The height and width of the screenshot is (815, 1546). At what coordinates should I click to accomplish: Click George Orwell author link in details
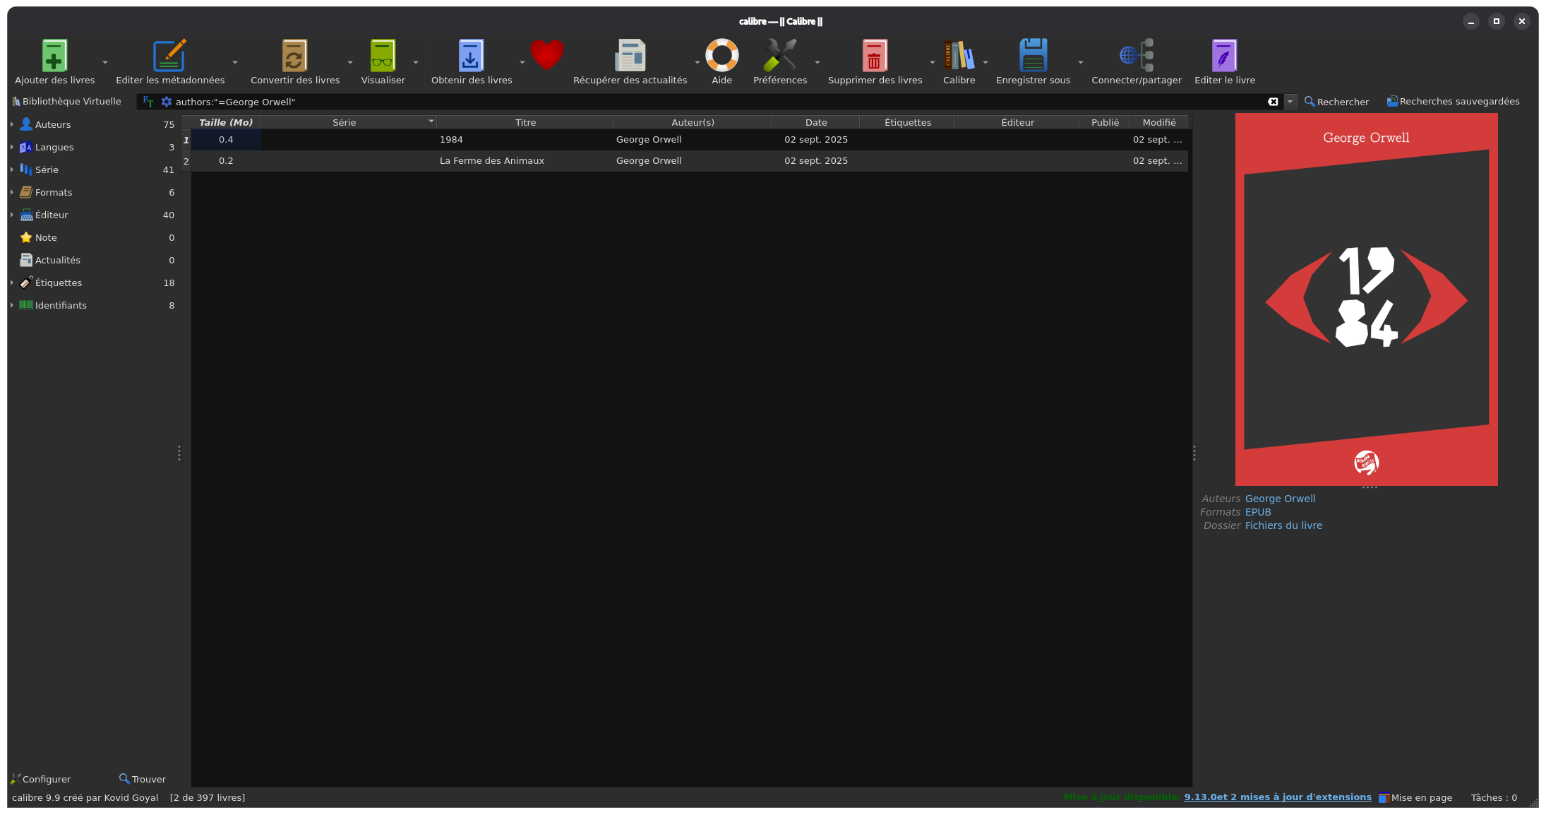pos(1280,499)
